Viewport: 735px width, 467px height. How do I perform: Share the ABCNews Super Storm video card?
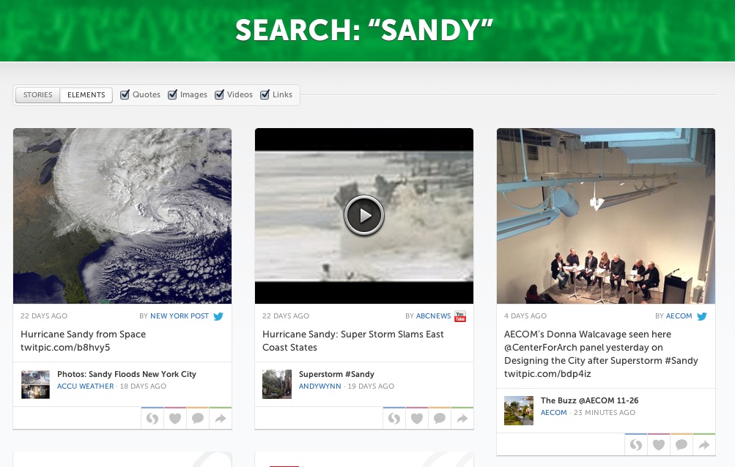[x=462, y=418]
